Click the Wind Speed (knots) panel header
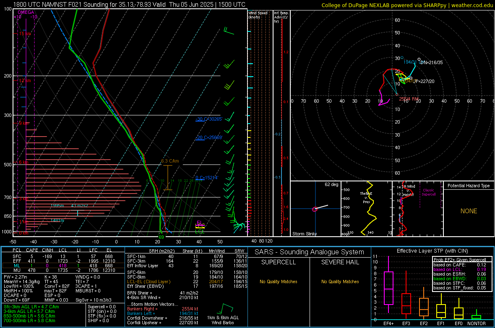This screenshot has width=495, height=328. point(258,15)
